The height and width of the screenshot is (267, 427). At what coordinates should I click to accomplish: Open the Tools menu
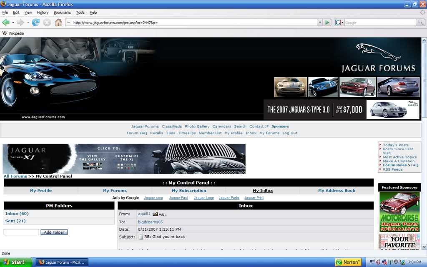(x=80, y=12)
